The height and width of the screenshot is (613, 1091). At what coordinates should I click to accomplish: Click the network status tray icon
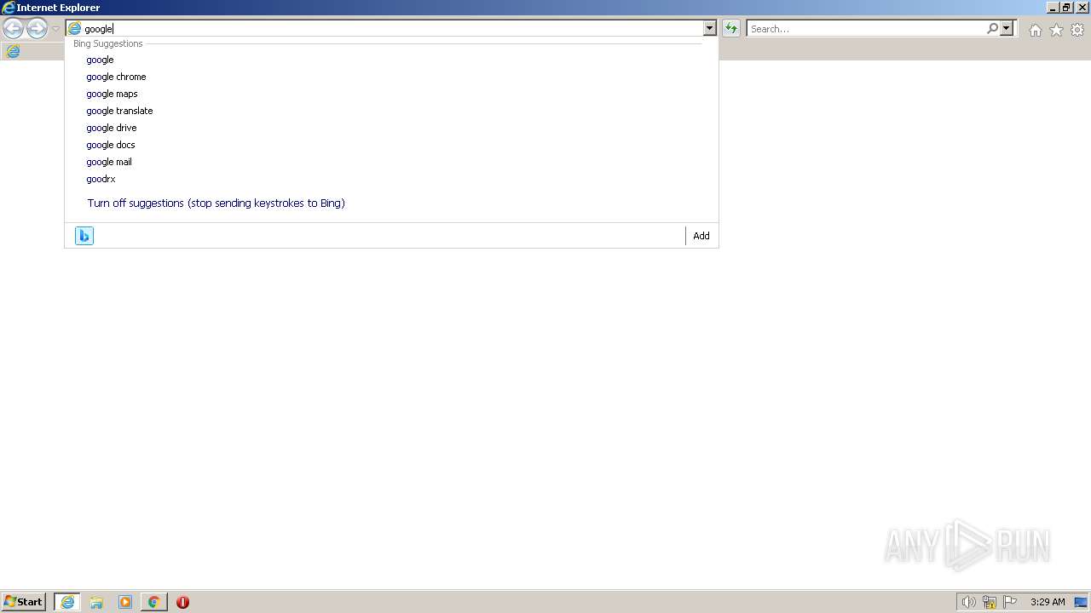(990, 602)
